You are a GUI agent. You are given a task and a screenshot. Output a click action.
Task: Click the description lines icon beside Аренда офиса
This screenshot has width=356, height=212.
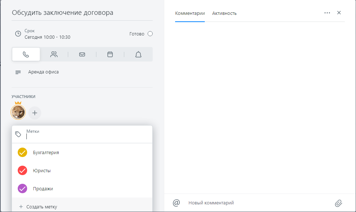[x=18, y=72]
